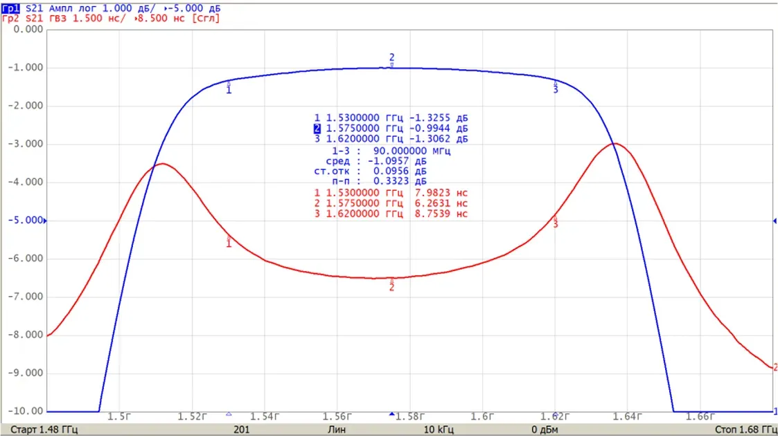Click the '1.500 нс/' scale value of trace 2
Screen dimensions: 778x437
(x=99, y=19)
